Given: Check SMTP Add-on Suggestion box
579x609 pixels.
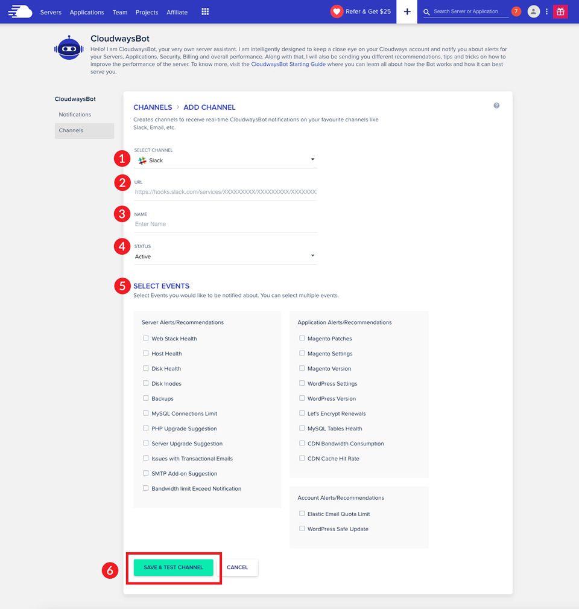Looking at the screenshot, I should [x=146, y=473].
